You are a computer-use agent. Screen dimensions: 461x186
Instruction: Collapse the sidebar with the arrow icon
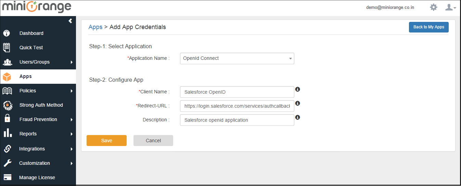pyautogui.click(x=70, y=21)
